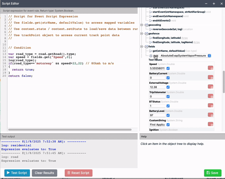This screenshot has height=179, width=225.
Task: Click arrow icon of endAllEvents()
Action: point(151,20)
